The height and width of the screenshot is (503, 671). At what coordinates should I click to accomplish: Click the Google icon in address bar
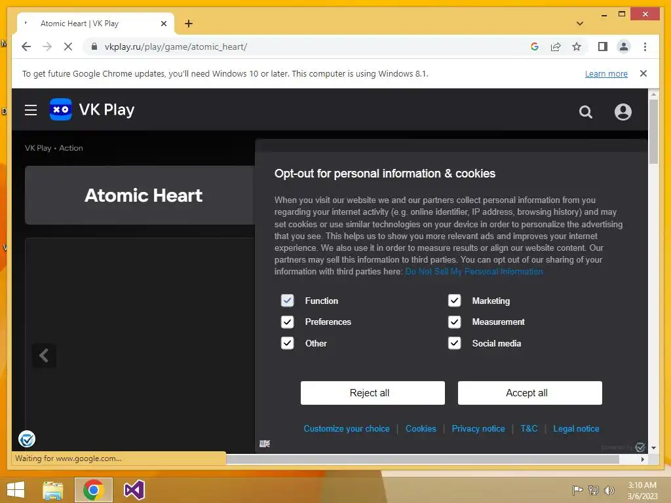tap(534, 47)
